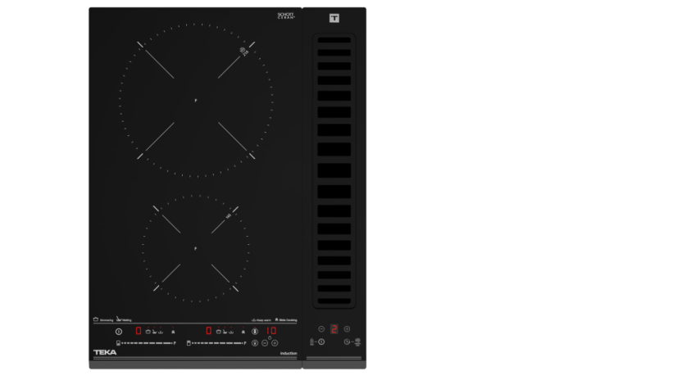Tap the extractor hood clock timer icon
The width and height of the screenshot is (677, 380).
pyautogui.click(x=347, y=342)
